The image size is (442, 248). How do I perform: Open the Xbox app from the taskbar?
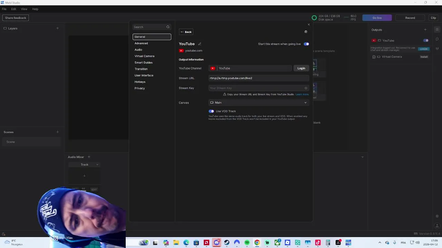coord(277,243)
